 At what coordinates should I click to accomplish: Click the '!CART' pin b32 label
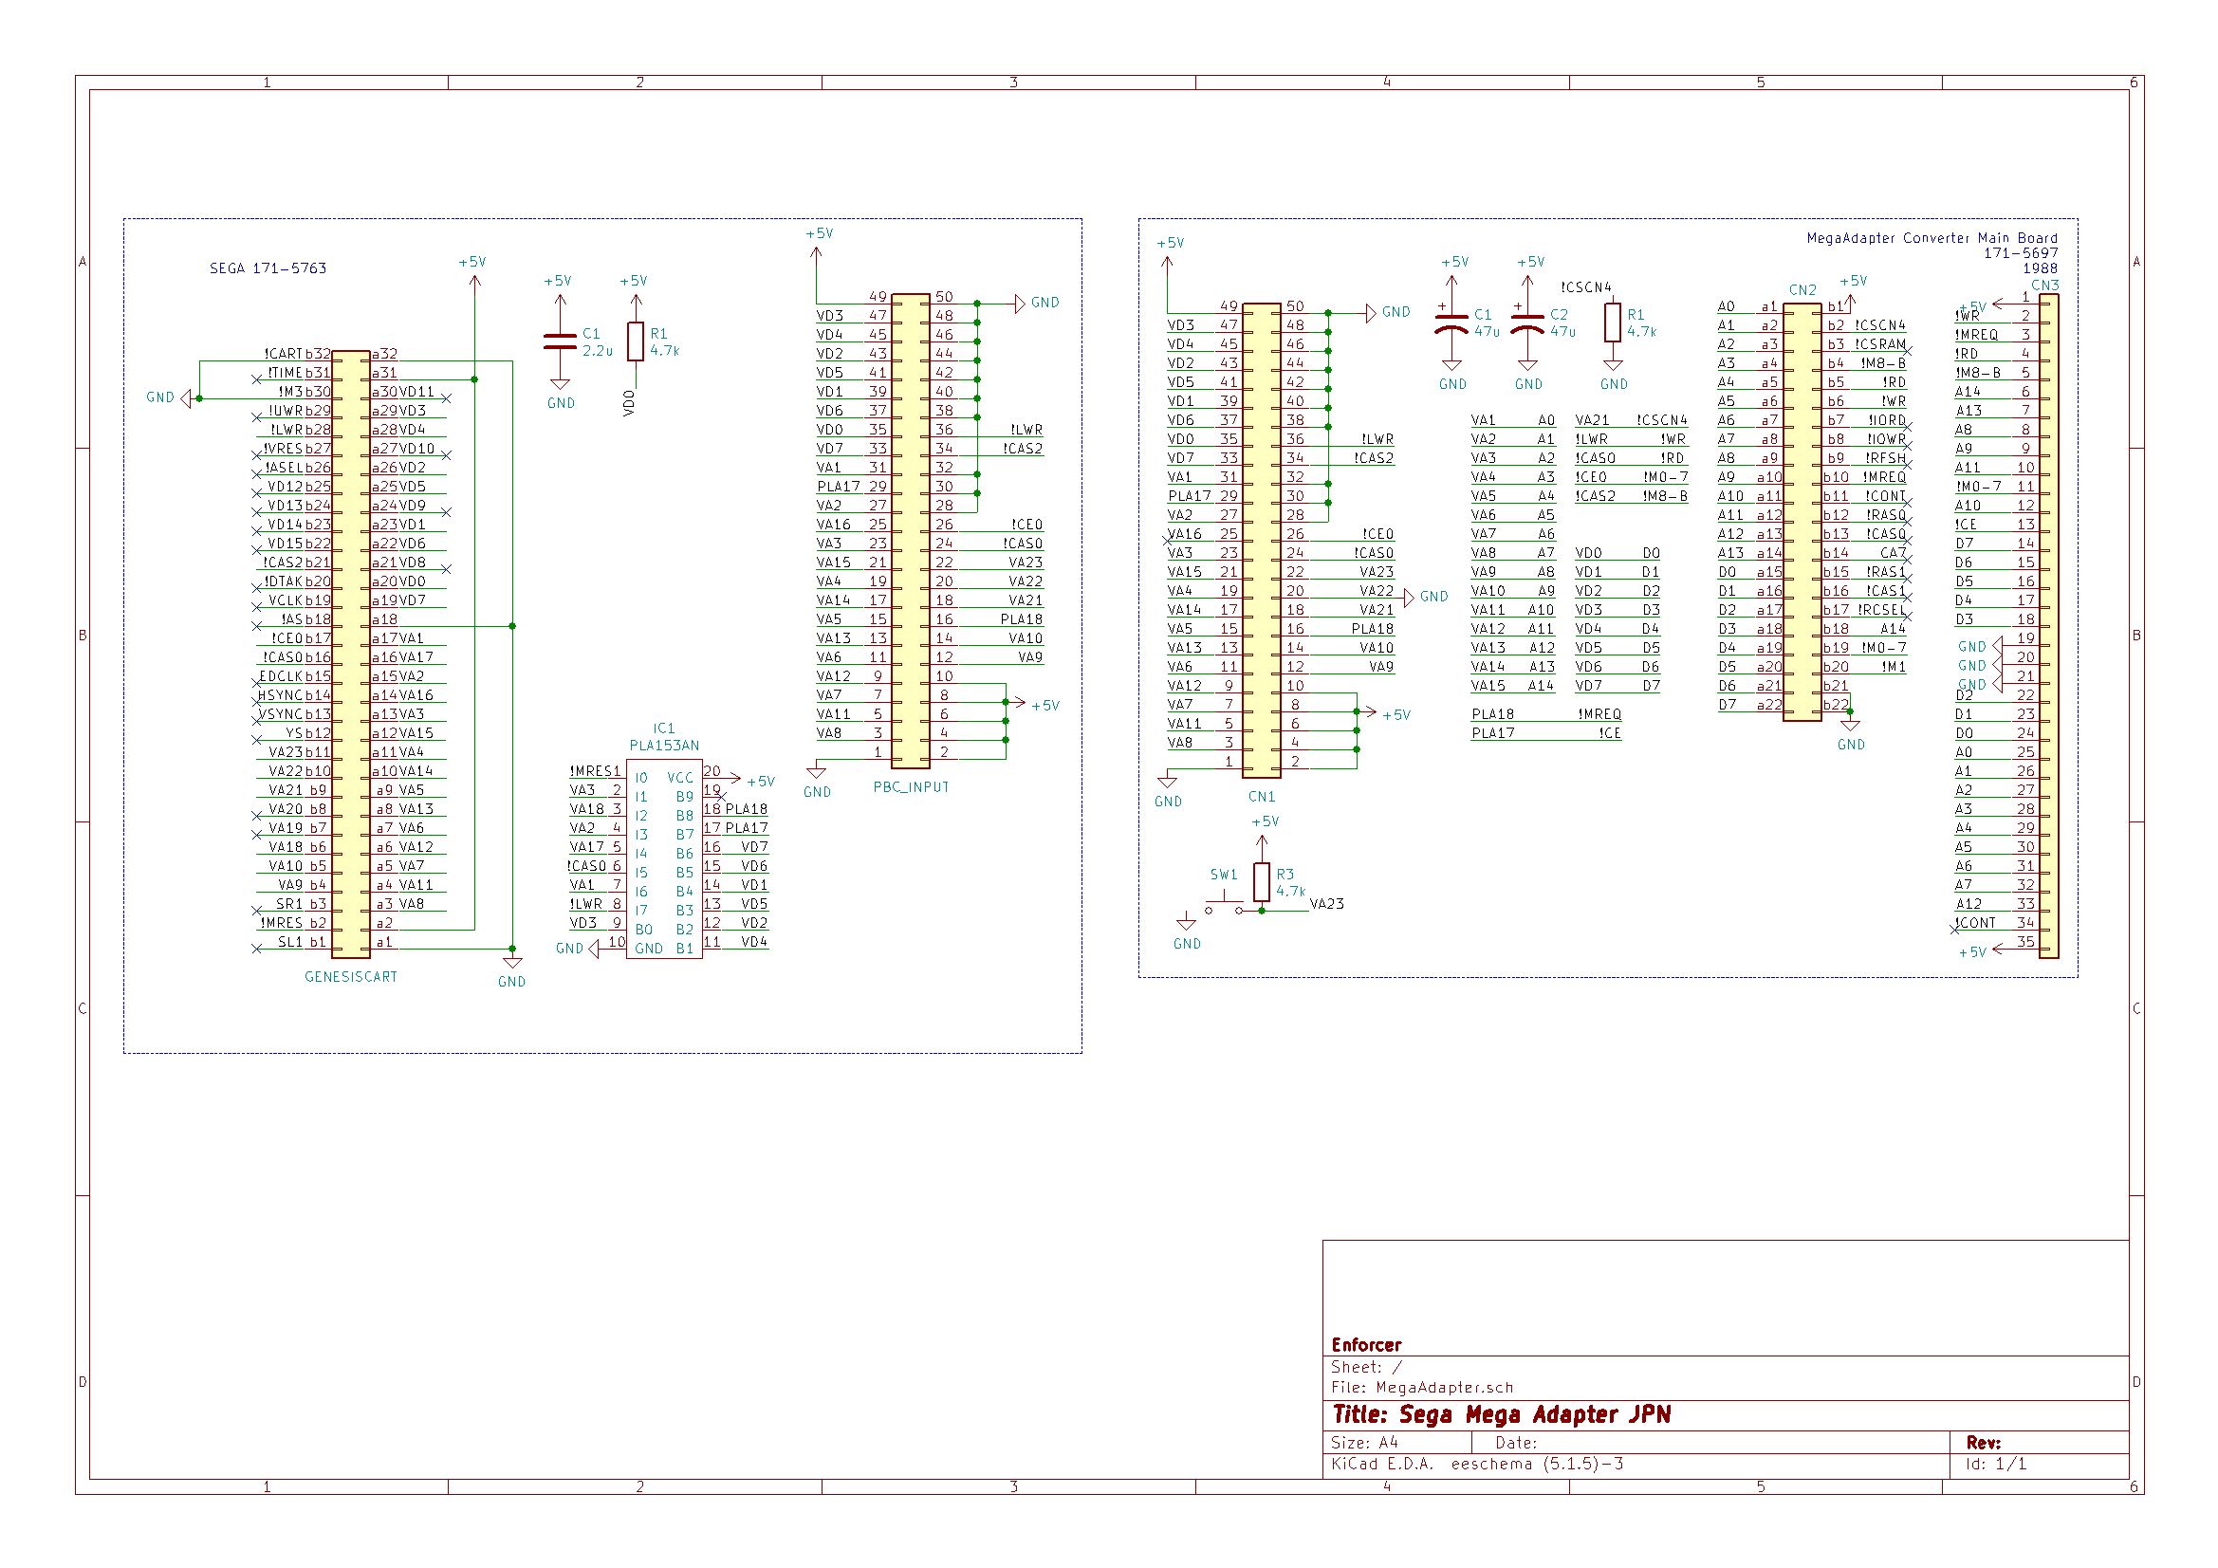[x=283, y=355]
